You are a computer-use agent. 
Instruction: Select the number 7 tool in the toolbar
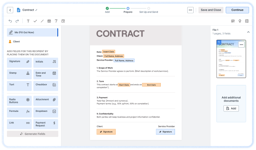pyautogui.click(x=56, y=21)
